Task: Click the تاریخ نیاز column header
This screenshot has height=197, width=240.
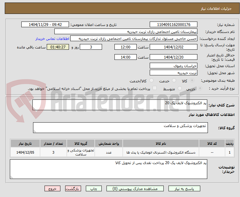Action: (x=25, y=143)
